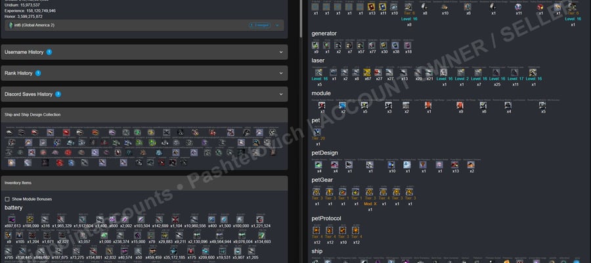Image resolution: width=591 pixels, height=263 pixels.
Task: Click the blue count badge beside Discord Saves History
Action: (x=58, y=94)
